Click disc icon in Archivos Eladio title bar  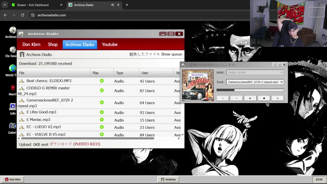click(x=21, y=34)
